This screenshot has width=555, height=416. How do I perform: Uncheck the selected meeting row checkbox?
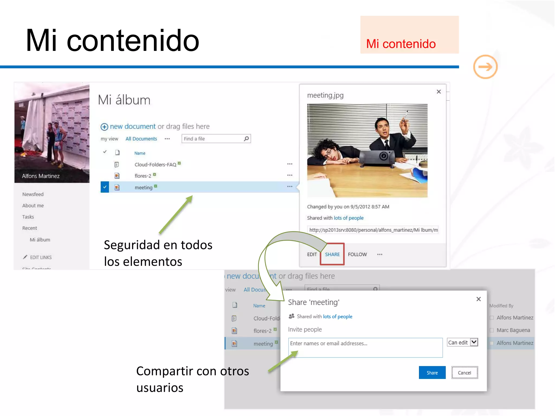tap(105, 187)
